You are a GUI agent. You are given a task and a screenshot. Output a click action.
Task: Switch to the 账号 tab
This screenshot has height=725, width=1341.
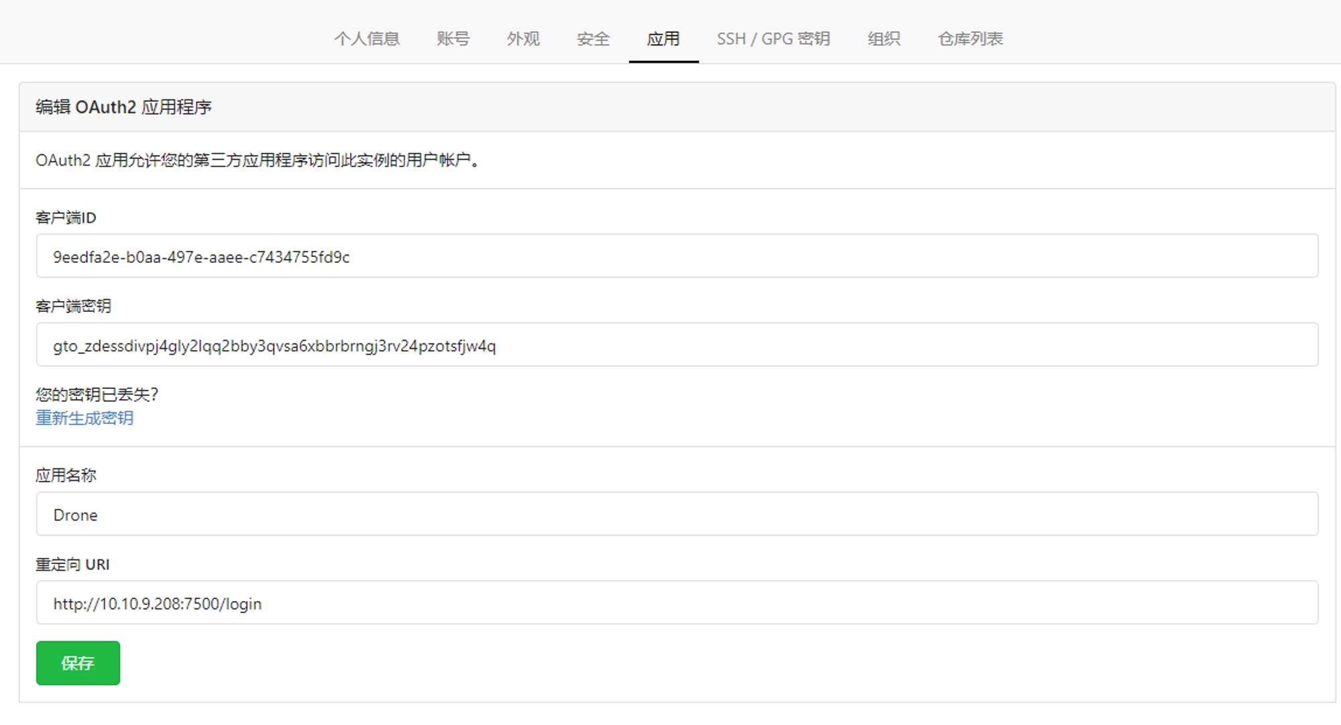[x=453, y=39]
